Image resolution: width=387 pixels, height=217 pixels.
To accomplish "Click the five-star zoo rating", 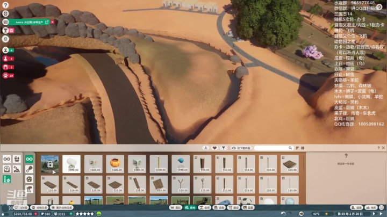I will [85, 214].
